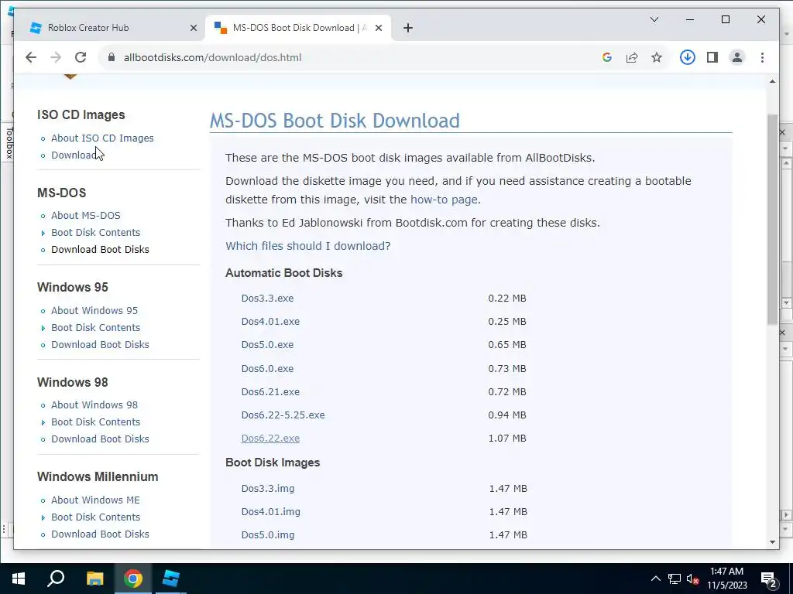793x594 pixels.
Task: Go back to the previous page
Action: 31,57
